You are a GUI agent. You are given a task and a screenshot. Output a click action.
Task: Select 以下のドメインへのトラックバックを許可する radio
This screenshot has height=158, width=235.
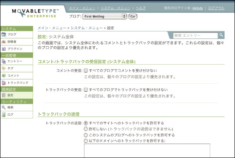coord(86,141)
